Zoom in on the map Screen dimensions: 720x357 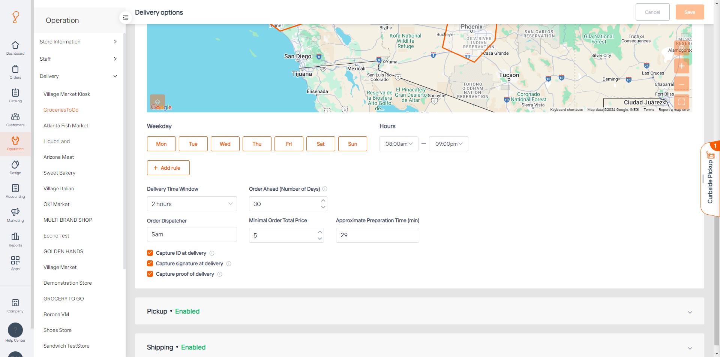point(681,66)
